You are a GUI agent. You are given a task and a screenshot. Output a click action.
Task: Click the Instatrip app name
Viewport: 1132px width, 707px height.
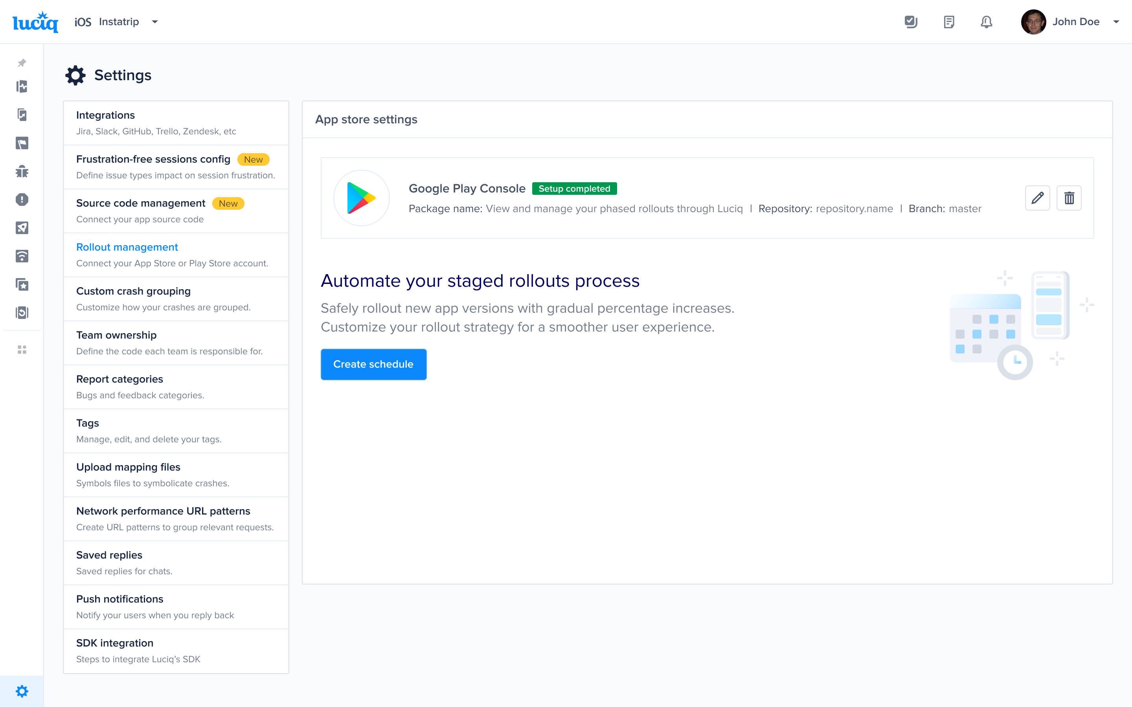pyautogui.click(x=119, y=22)
